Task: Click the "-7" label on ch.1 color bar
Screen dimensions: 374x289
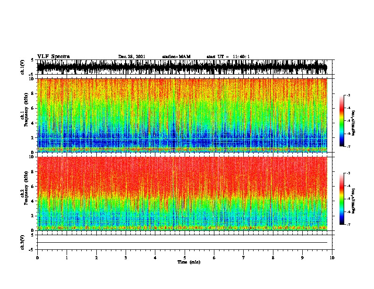Action: tap(348, 146)
